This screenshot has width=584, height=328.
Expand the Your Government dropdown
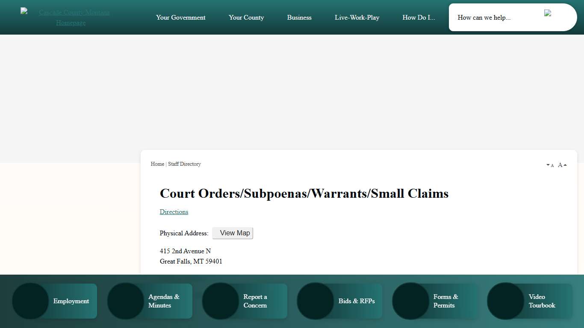coord(180,18)
